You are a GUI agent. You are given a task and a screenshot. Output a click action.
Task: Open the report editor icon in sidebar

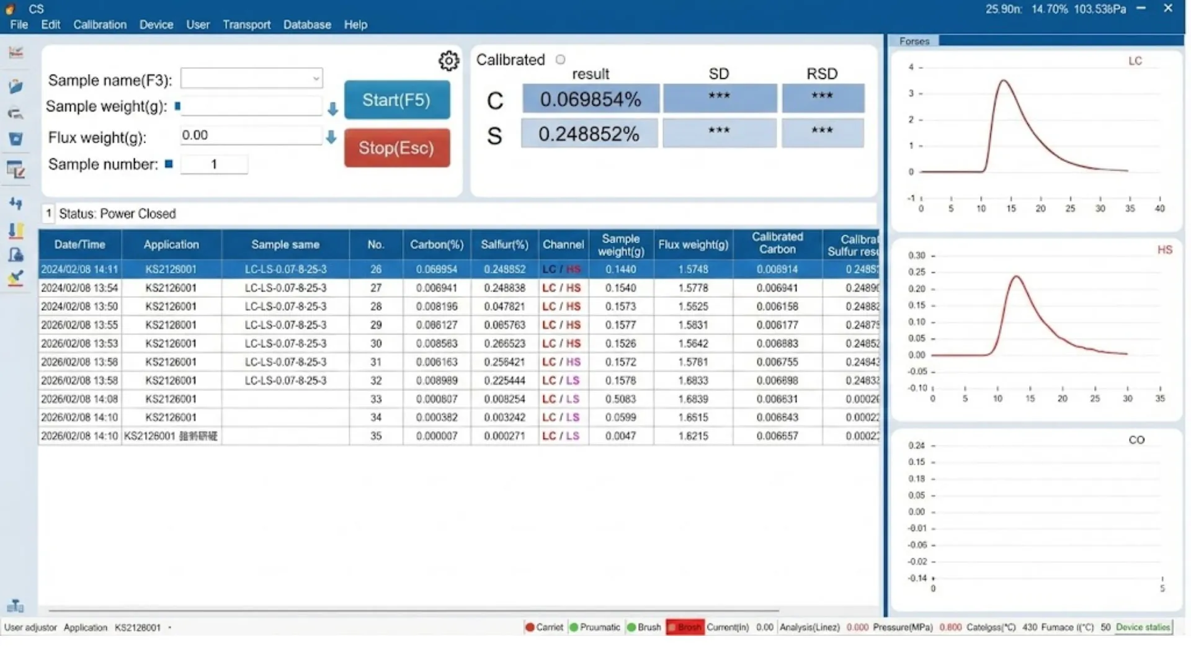click(16, 169)
